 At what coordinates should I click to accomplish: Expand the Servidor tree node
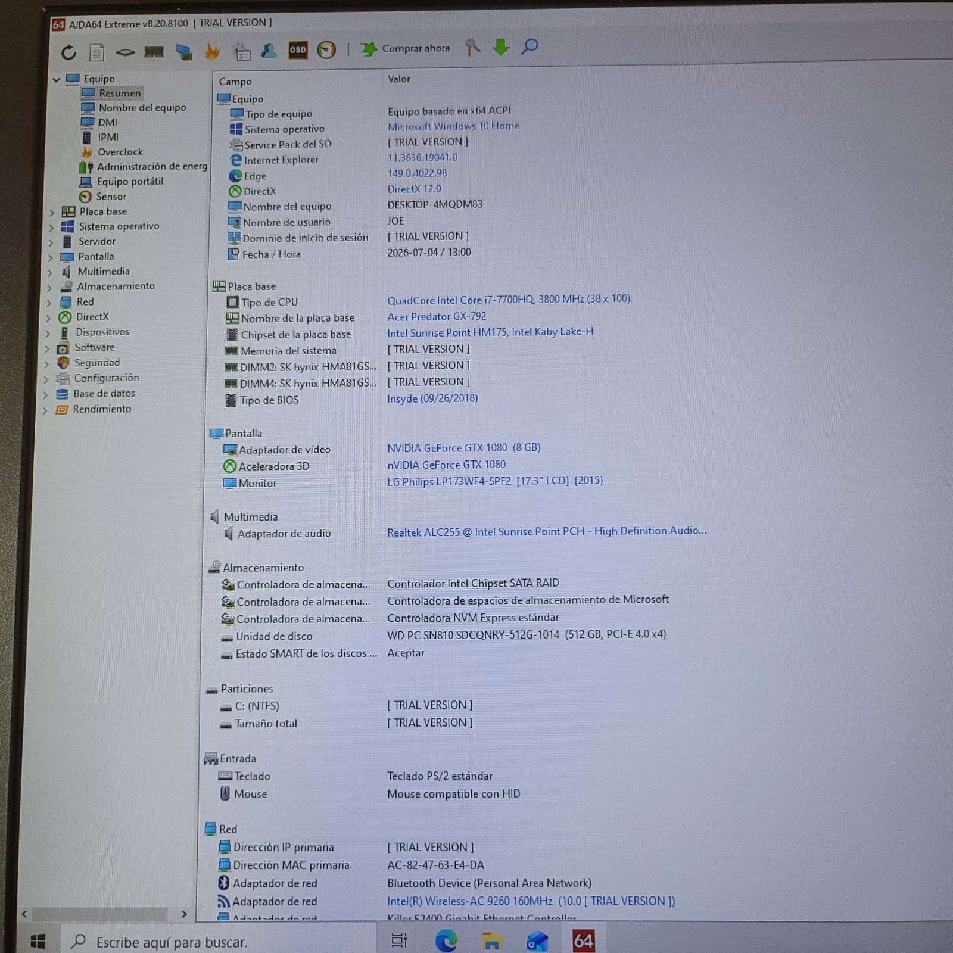pyautogui.click(x=51, y=242)
